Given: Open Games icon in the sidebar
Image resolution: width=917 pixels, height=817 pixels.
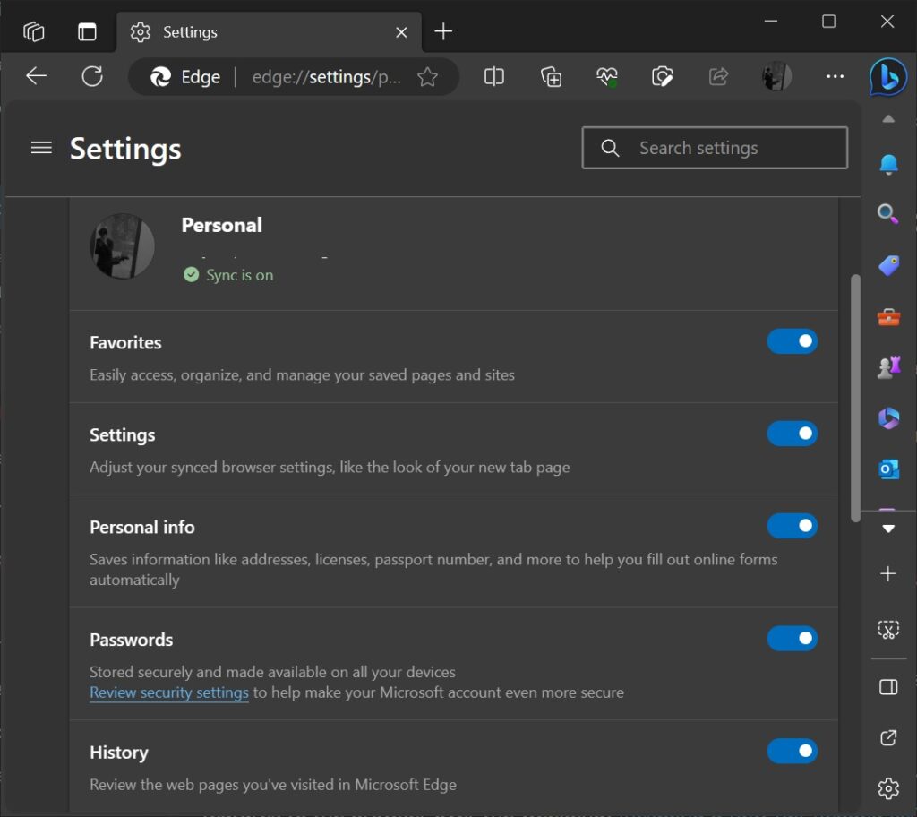Looking at the screenshot, I should 887,365.
